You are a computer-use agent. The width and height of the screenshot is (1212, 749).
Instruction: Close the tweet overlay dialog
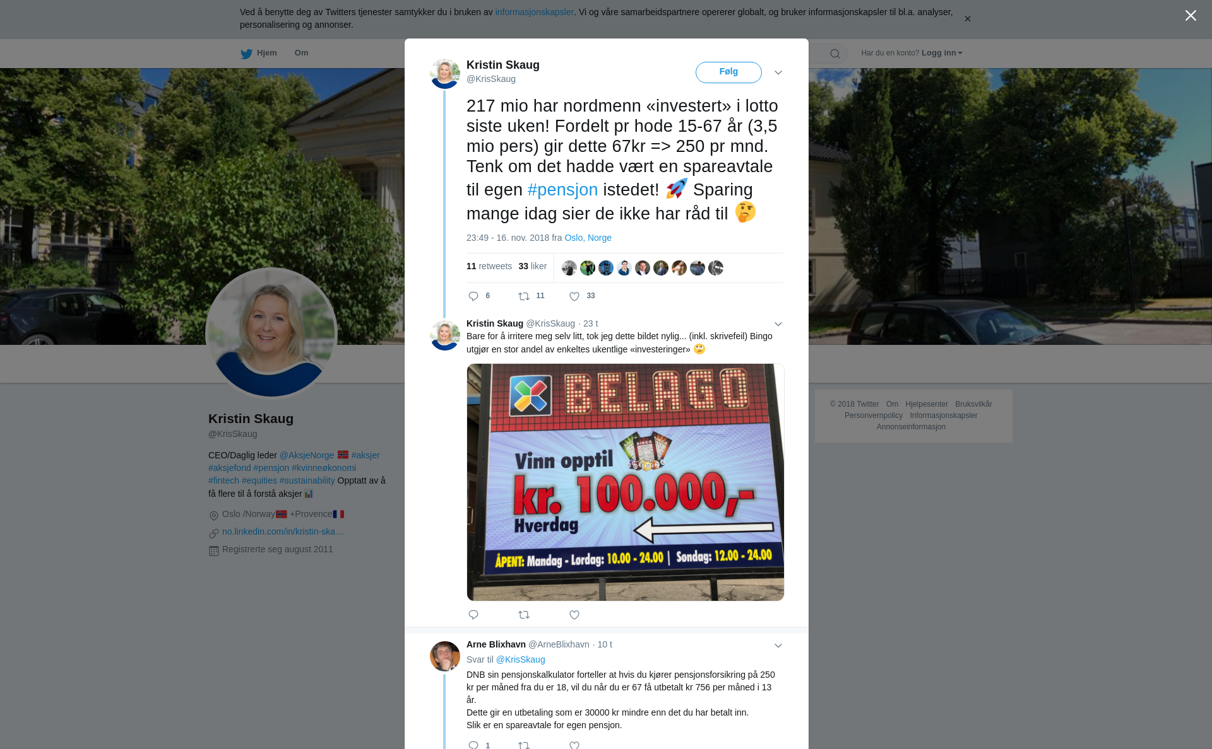[x=1191, y=15]
